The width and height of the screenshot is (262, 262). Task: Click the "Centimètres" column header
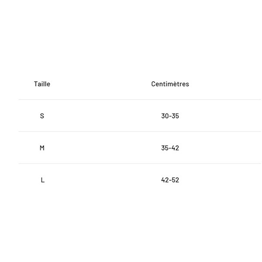[x=170, y=84]
